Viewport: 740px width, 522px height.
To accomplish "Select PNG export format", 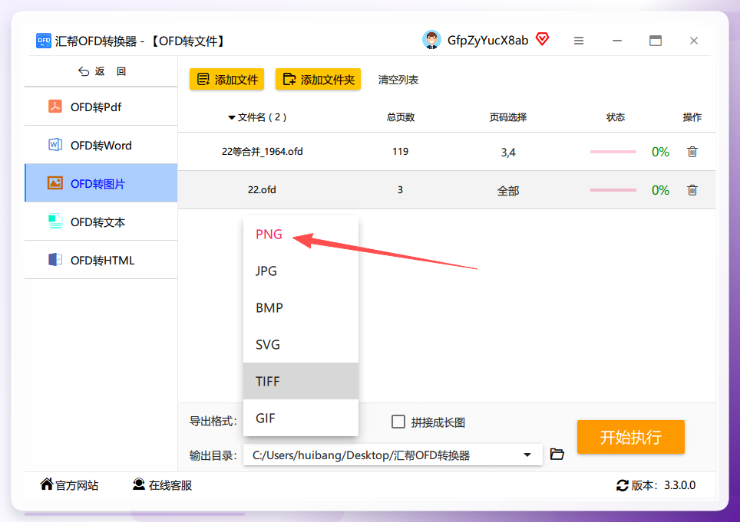I will [301, 234].
